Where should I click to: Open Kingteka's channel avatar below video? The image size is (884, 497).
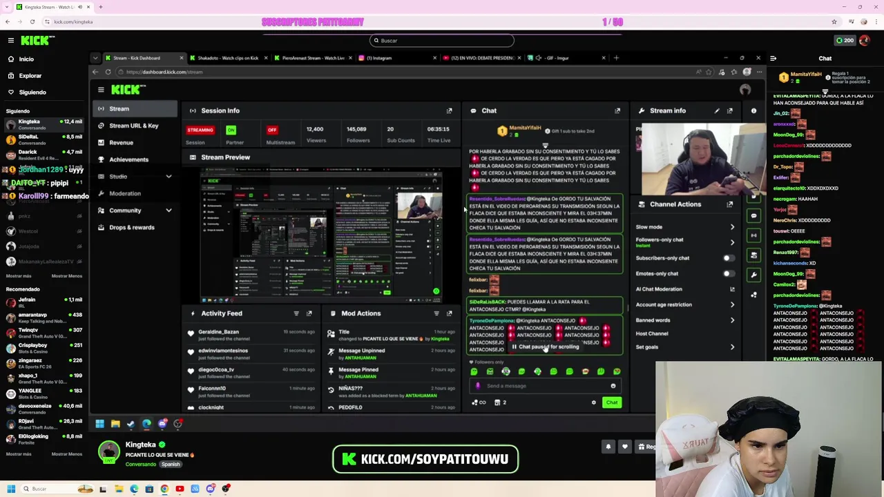coord(108,451)
